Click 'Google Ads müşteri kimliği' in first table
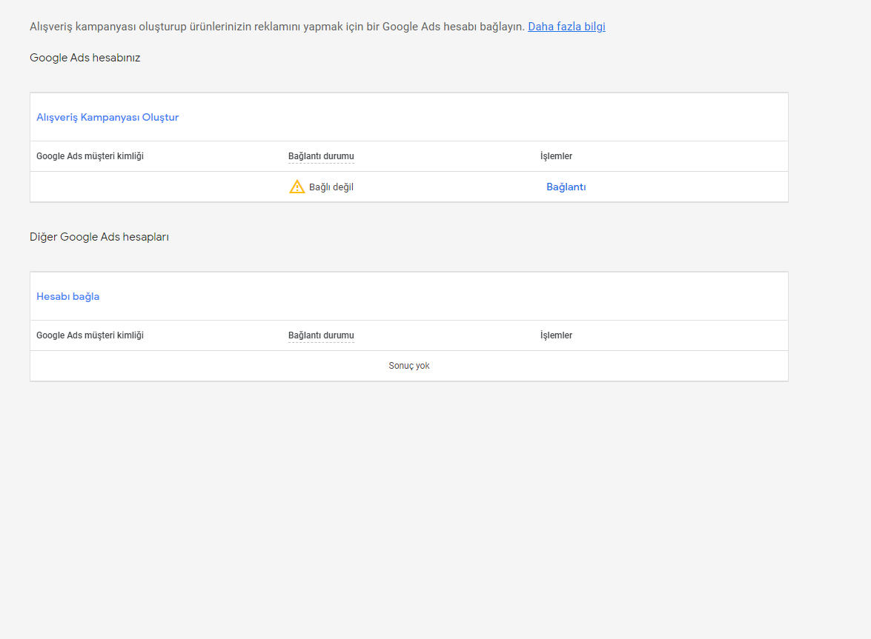 [x=90, y=156]
